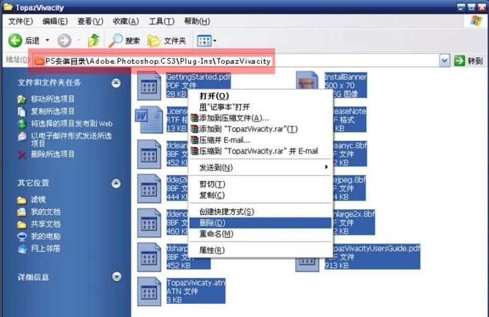Select the GettingStarted.pdf file icon
Screen dimensions: 489x317
[149, 85]
